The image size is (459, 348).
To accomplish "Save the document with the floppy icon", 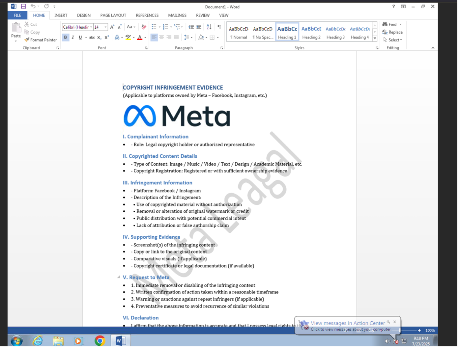I will click(23, 7).
